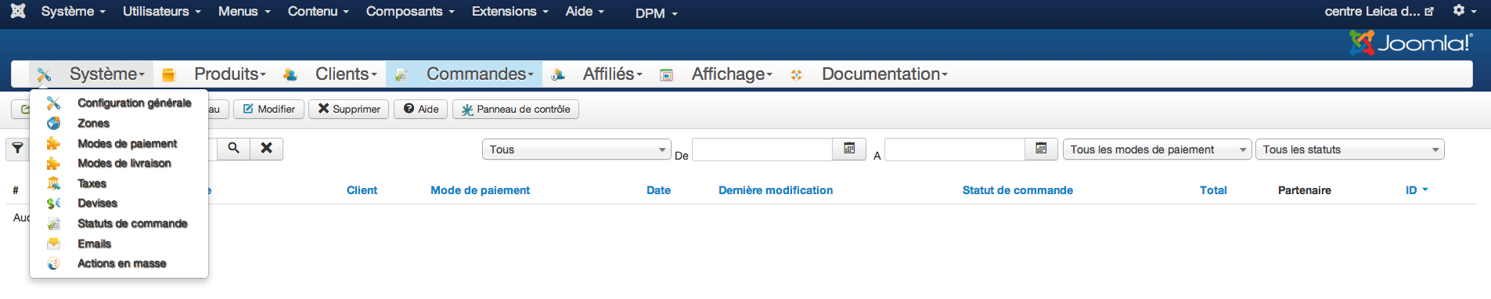Image resolution: width=1491 pixels, height=299 pixels.
Task: Click the search magnifier icon button
Action: click(233, 149)
